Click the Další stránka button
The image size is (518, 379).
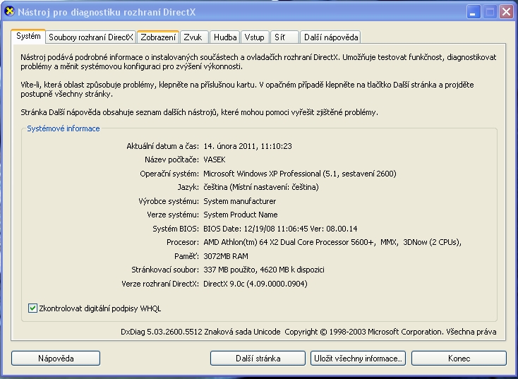258,359
